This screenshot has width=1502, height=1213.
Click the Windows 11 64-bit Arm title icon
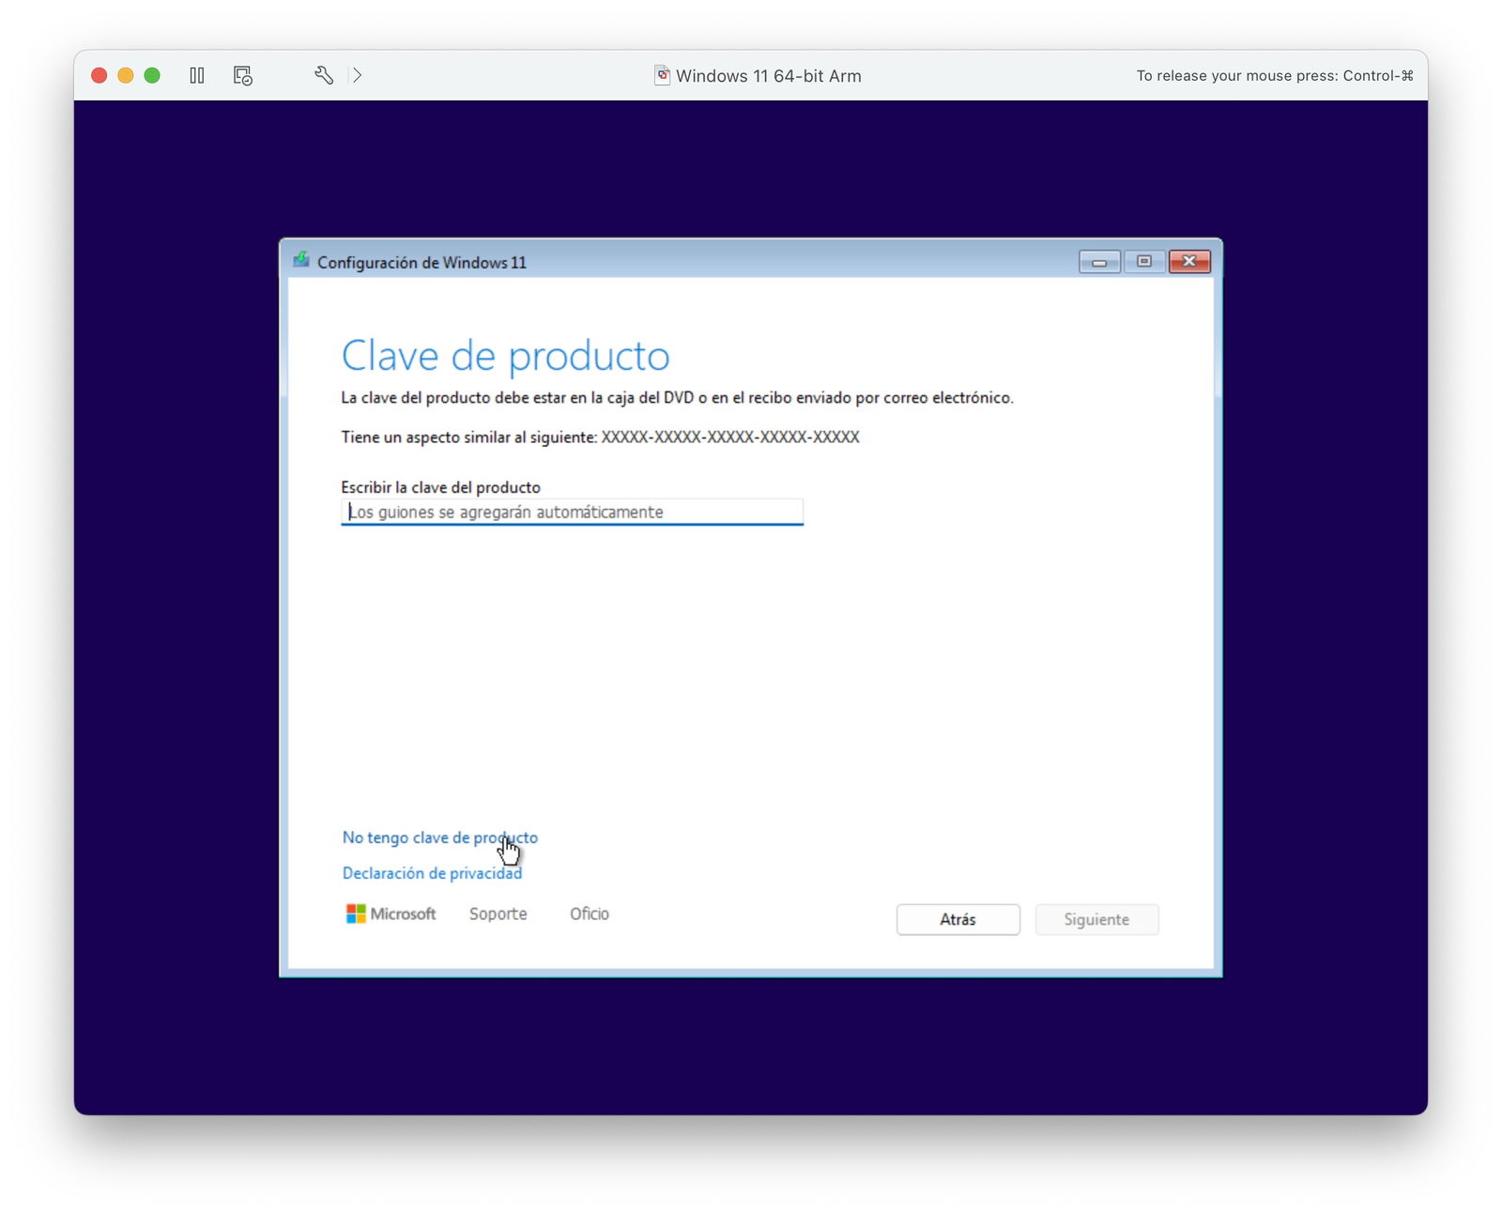pyautogui.click(x=662, y=75)
